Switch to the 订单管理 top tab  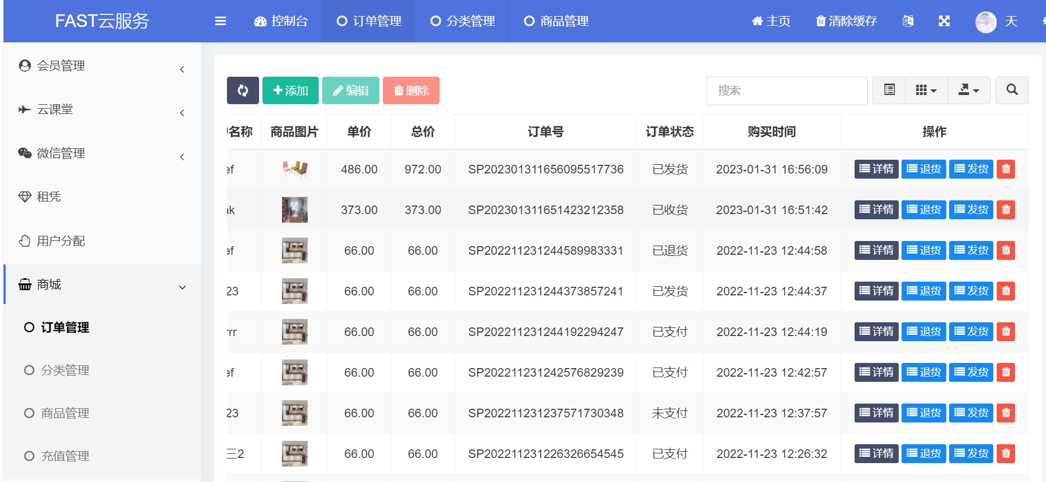tap(369, 21)
